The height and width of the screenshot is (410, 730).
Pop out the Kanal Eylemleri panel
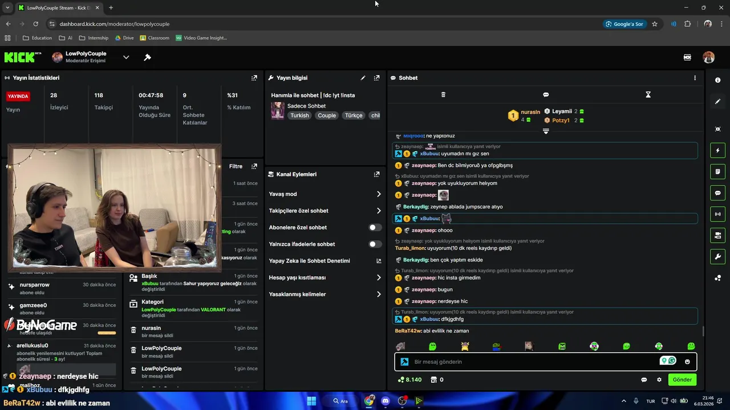(376, 174)
